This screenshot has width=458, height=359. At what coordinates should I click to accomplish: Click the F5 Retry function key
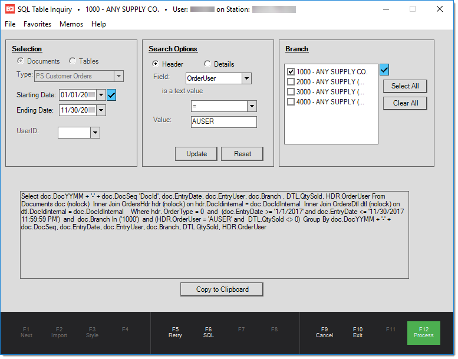pyautogui.click(x=175, y=332)
